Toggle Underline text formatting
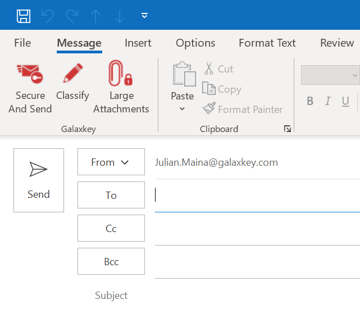The height and width of the screenshot is (309, 360). pyautogui.click(x=345, y=102)
